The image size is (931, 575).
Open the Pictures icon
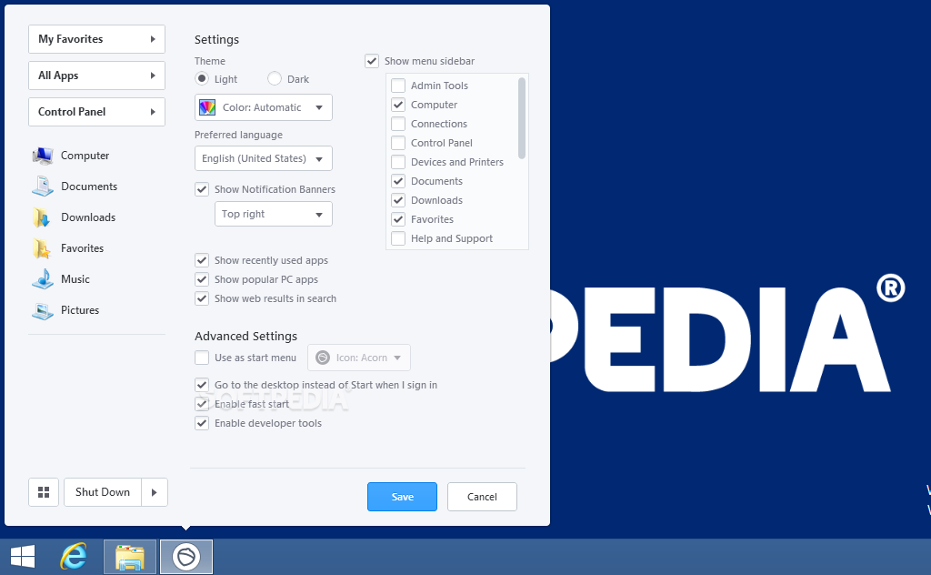point(42,310)
